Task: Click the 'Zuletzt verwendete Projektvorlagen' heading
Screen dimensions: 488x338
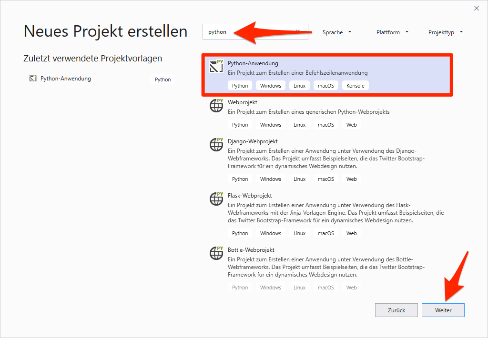Action: point(93,59)
